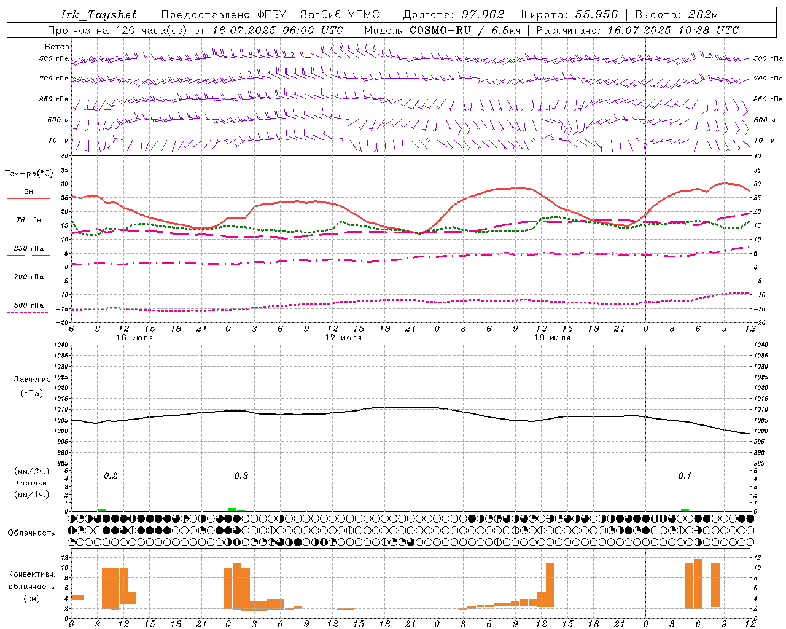Click the 0.1 precipitation value

tap(685, 475)
